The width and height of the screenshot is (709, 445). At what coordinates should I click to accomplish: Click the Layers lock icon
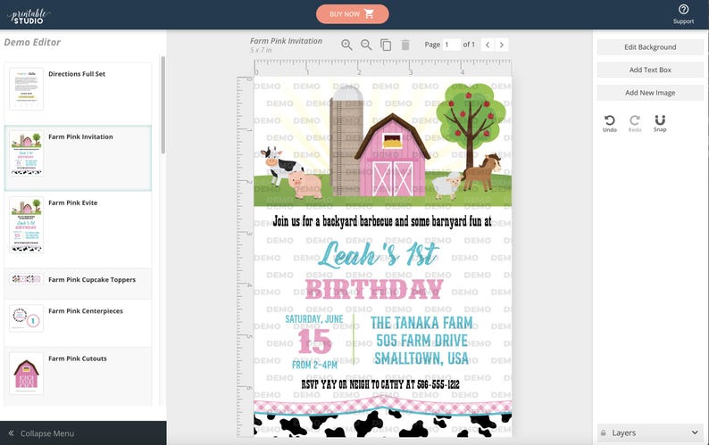pos(604,433)
